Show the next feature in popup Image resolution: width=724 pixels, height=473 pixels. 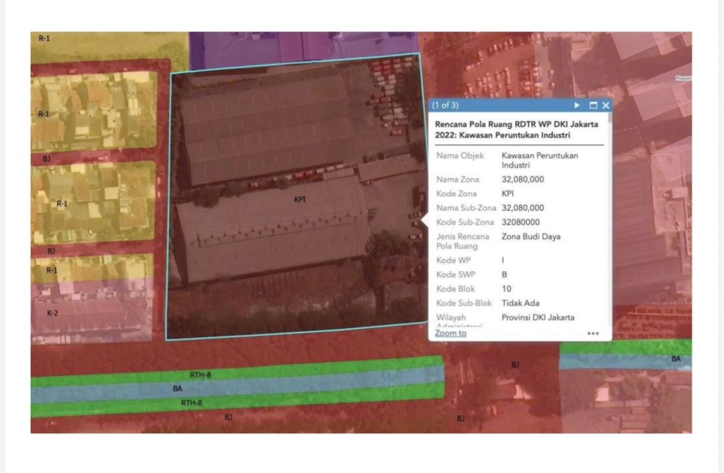pyautogui.click(x=577, y=106)
